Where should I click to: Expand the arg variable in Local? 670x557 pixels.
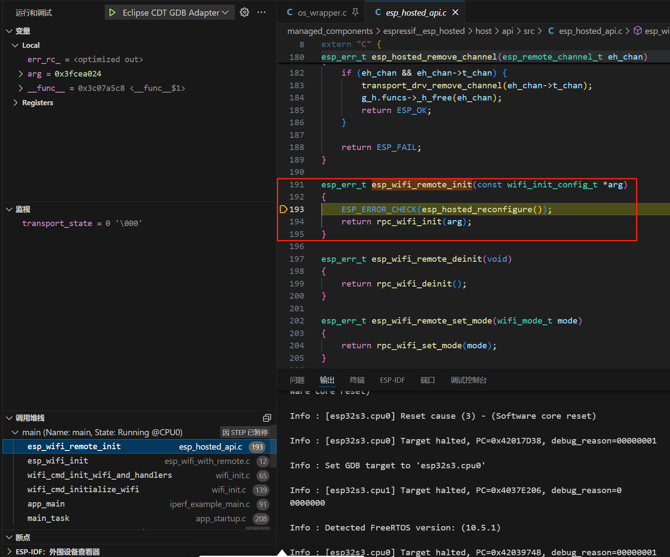tap(20, 74)
